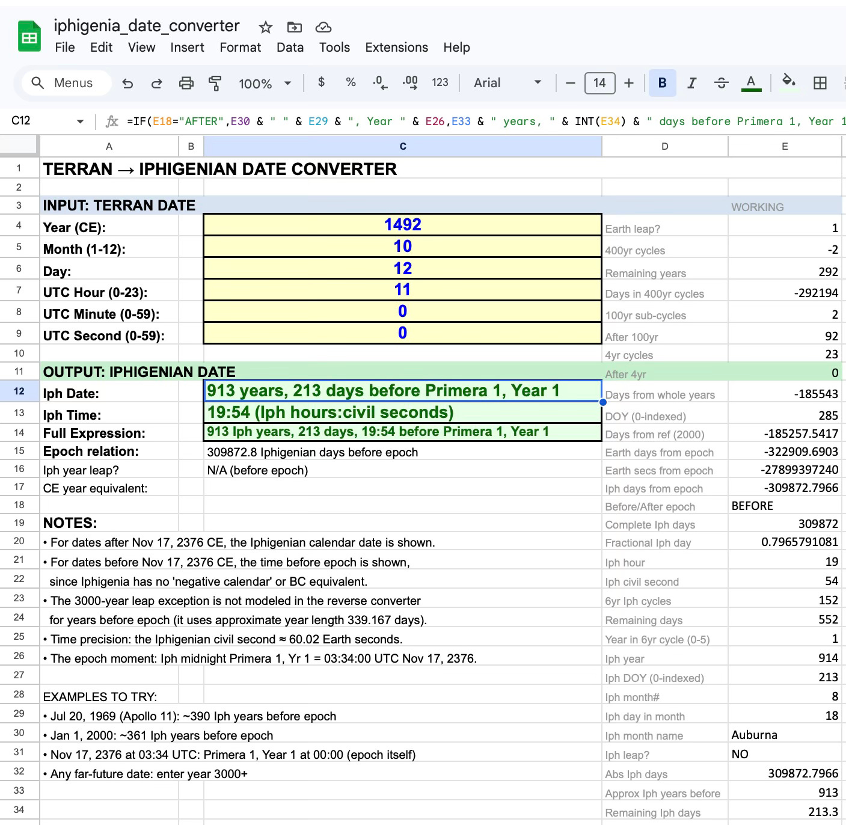Activate the Paint format roller icon

[x=215, y=84]
